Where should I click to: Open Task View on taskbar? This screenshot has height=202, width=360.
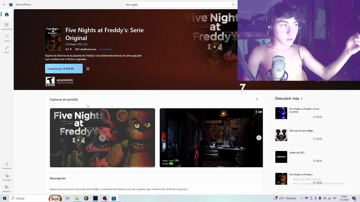click(67, 198)
